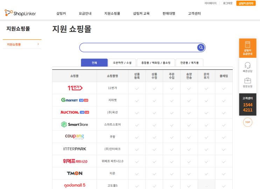Click the 로그아웃 link
This screenshot has width=260, height=189.
click(x=228, y=3)
